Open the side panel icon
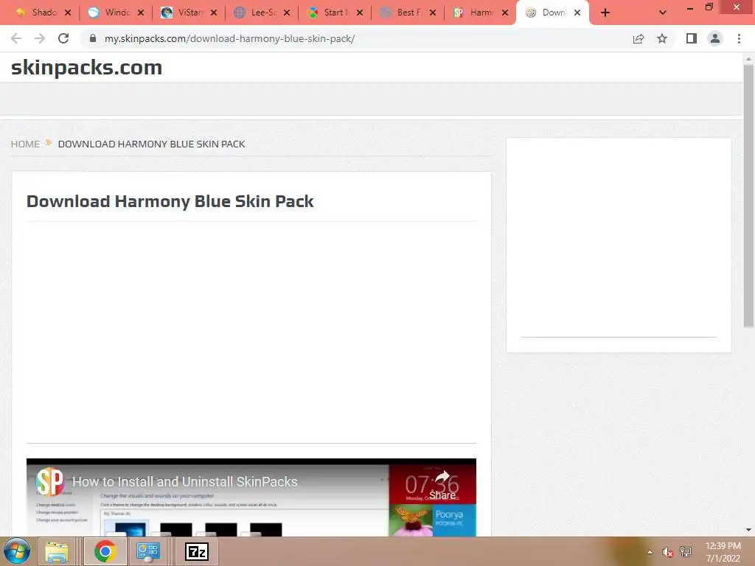Screen dimensions: 755x566 click(x=692, y=38)
